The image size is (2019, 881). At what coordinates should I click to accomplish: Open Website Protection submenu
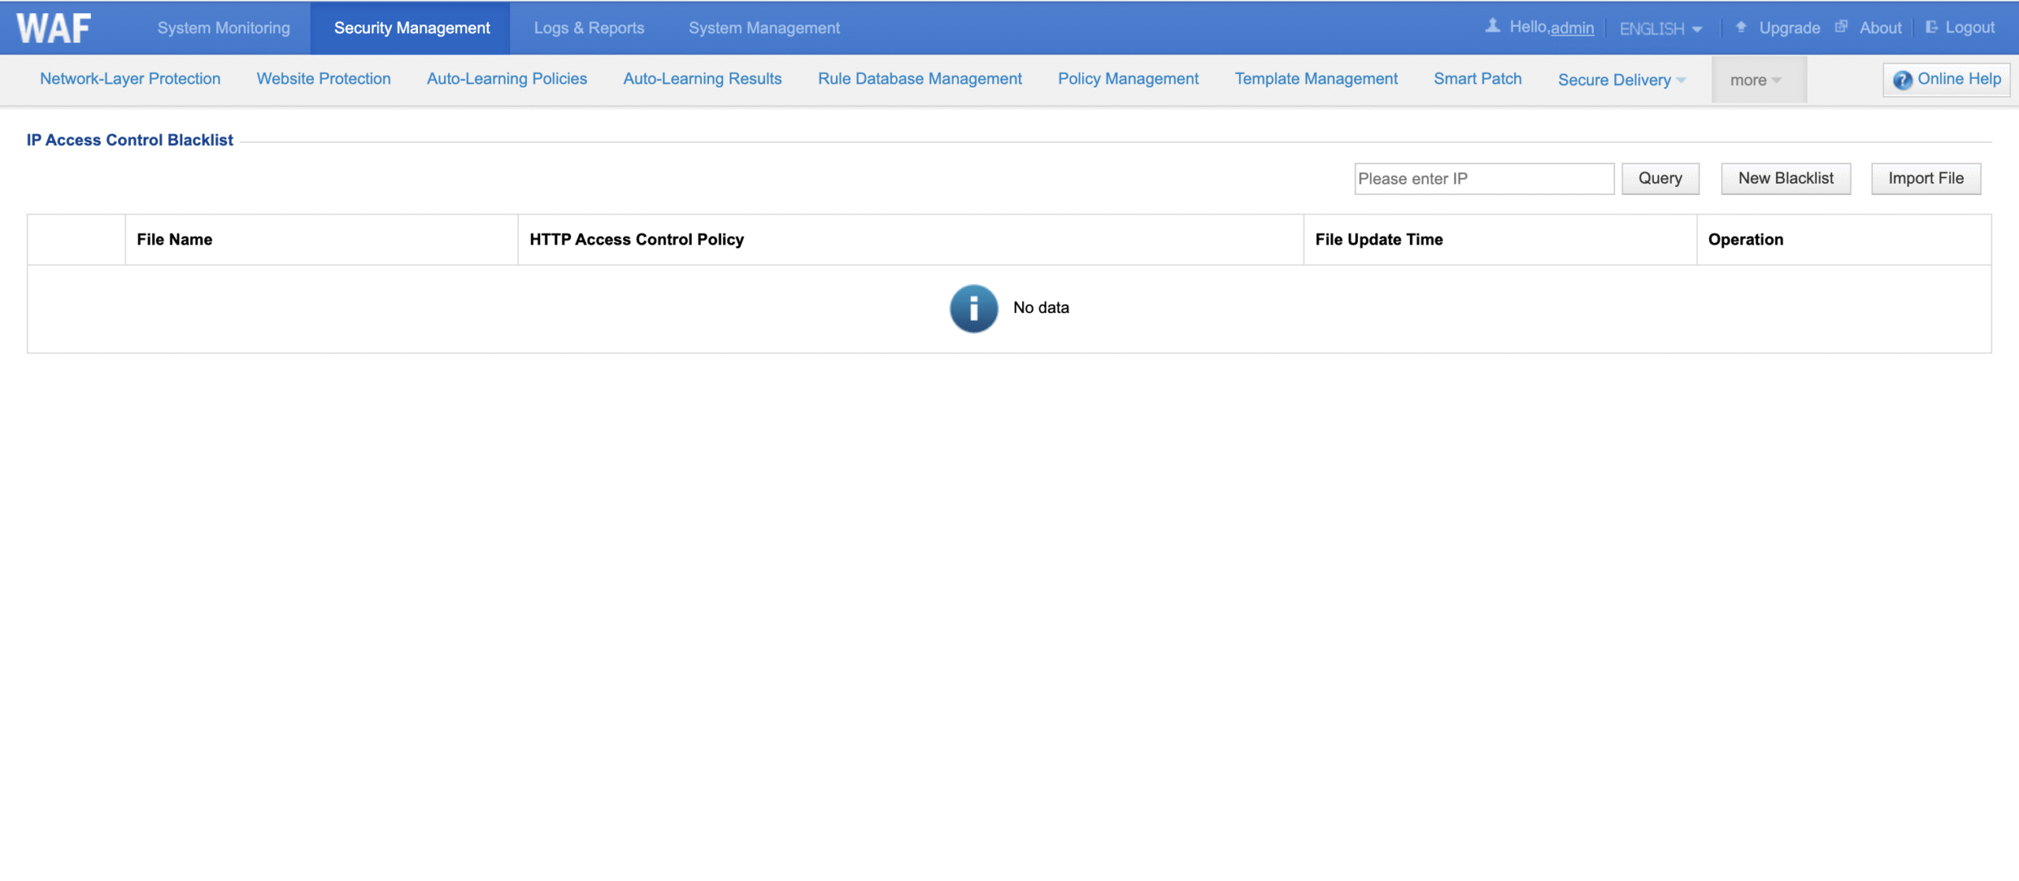coord(323,79)
